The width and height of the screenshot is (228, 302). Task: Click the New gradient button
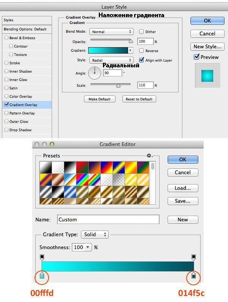pos(183,219)
